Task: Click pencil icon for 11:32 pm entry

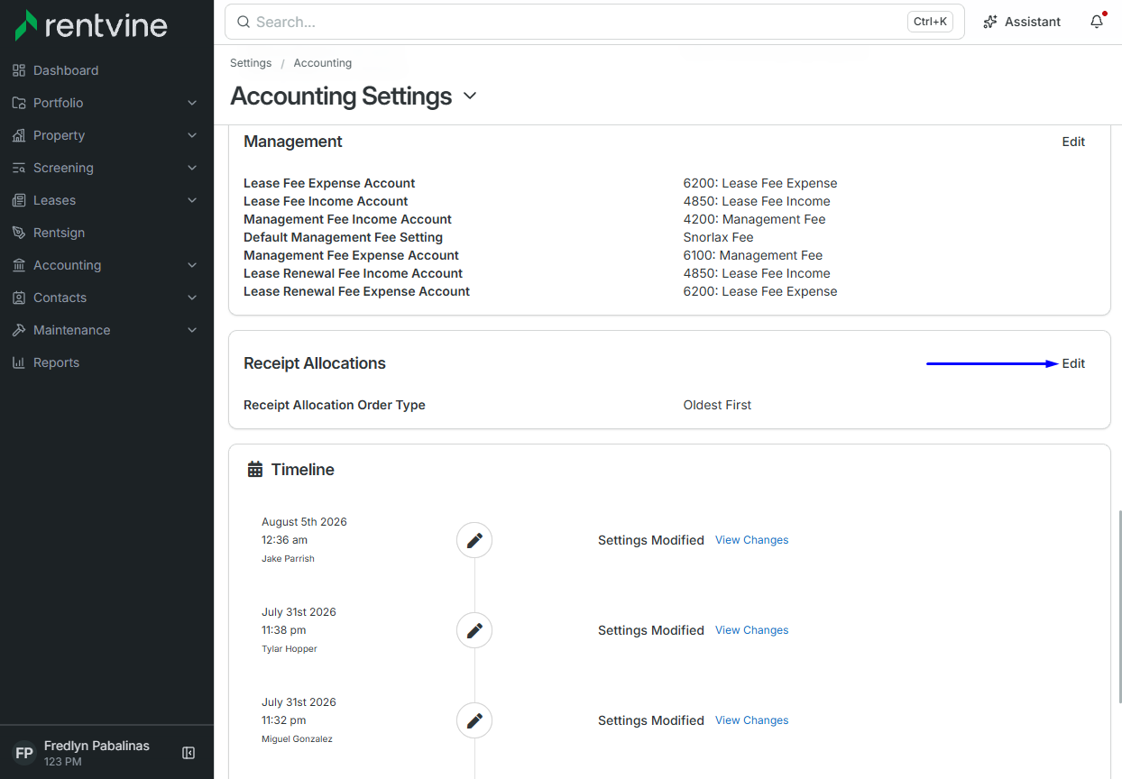Action: (x=474, y=720)
